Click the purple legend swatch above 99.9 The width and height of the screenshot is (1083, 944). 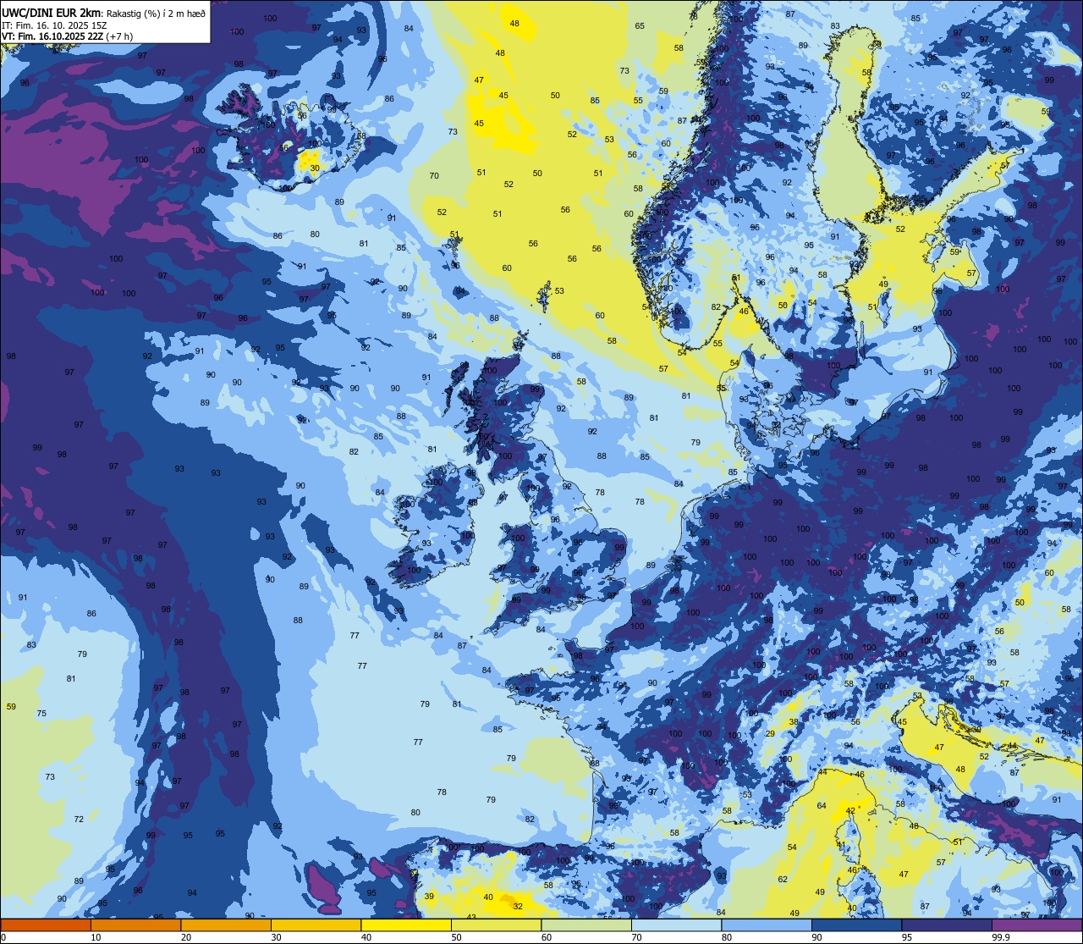[1036, 925]
